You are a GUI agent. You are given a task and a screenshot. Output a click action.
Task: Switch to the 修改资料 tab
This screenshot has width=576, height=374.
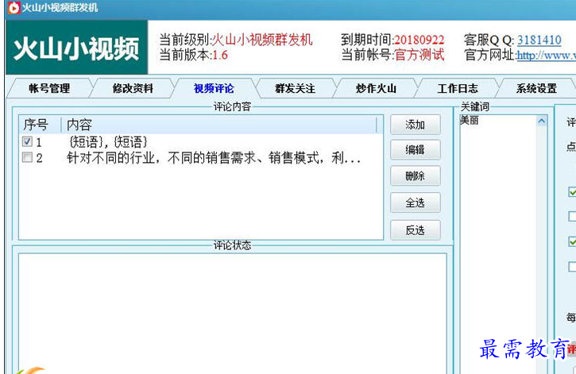[133, 88]
